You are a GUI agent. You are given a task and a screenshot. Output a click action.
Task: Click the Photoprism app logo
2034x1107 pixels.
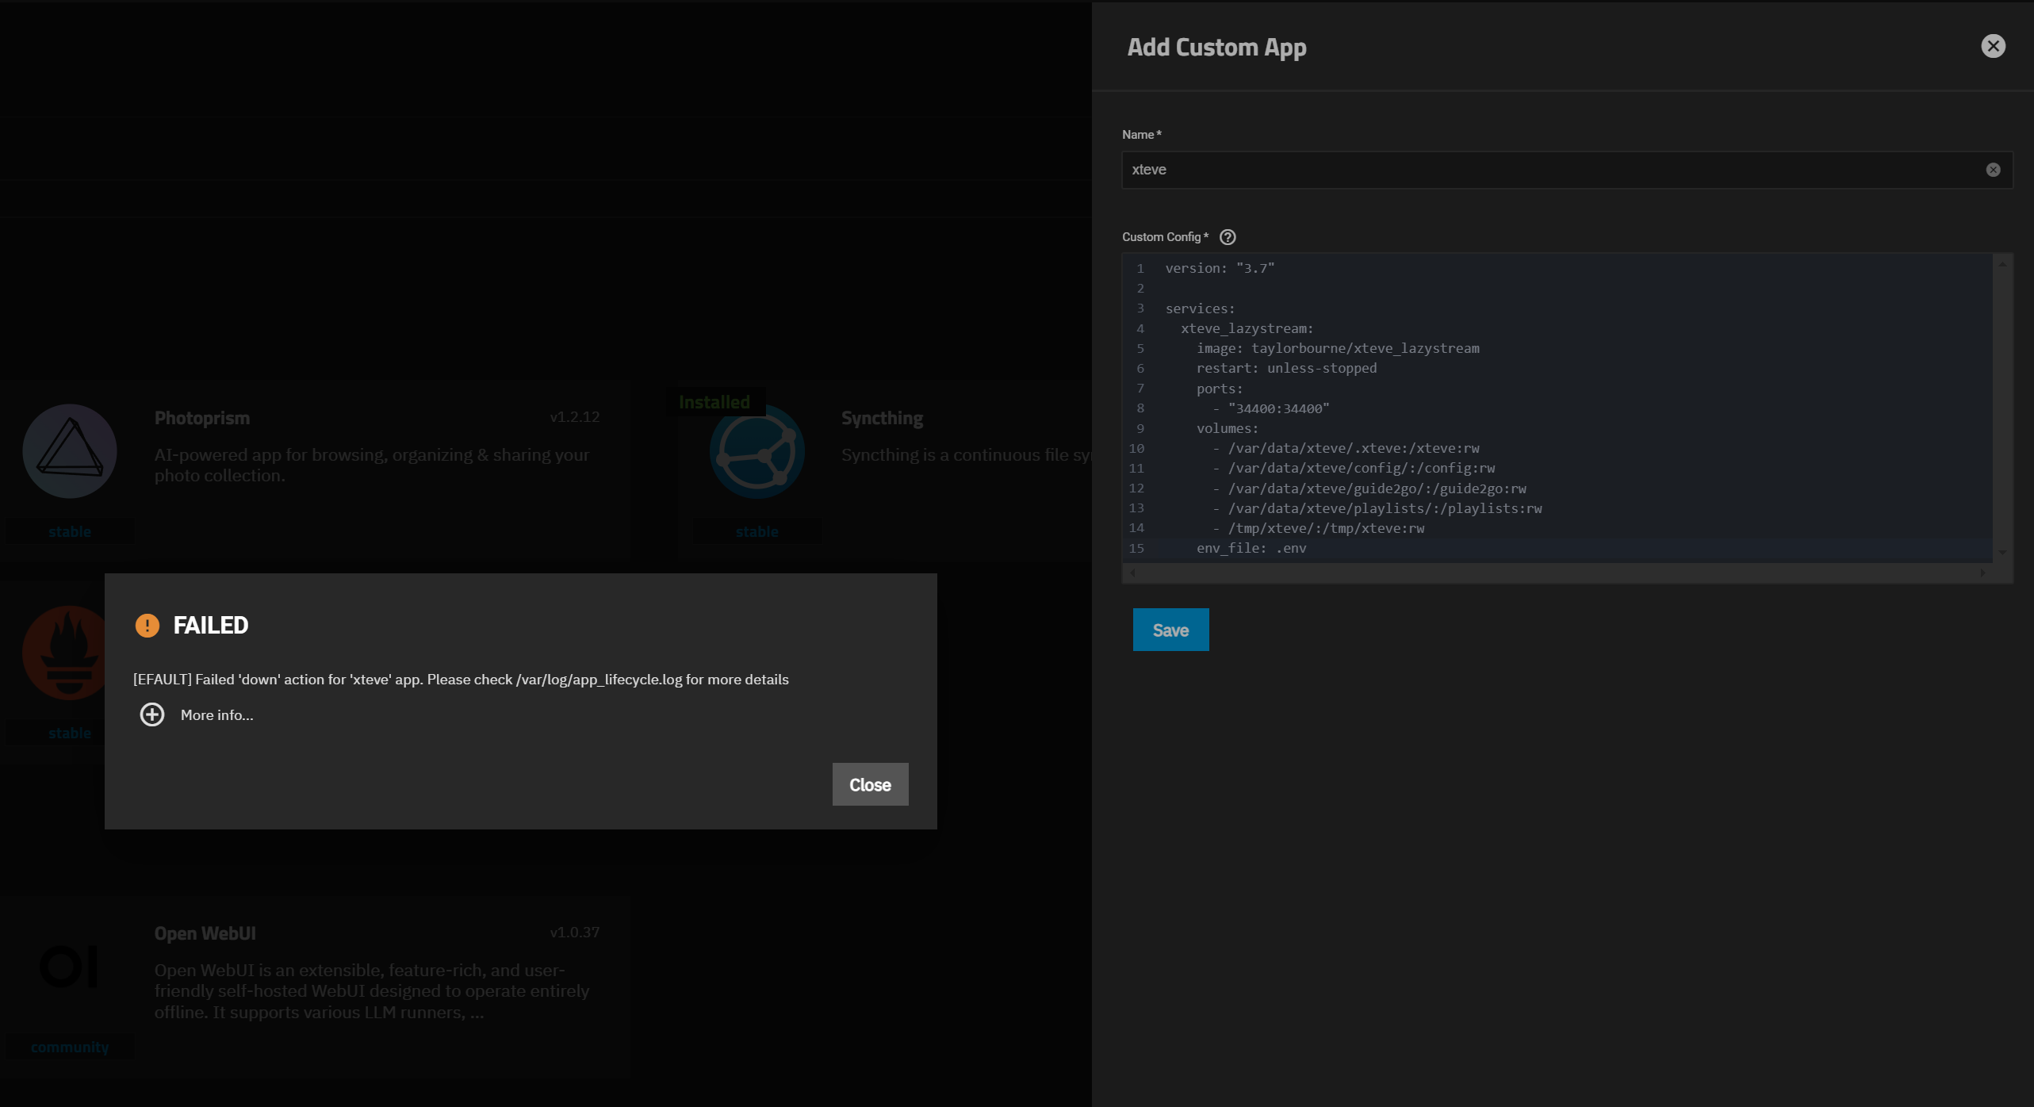coord(70,451)
